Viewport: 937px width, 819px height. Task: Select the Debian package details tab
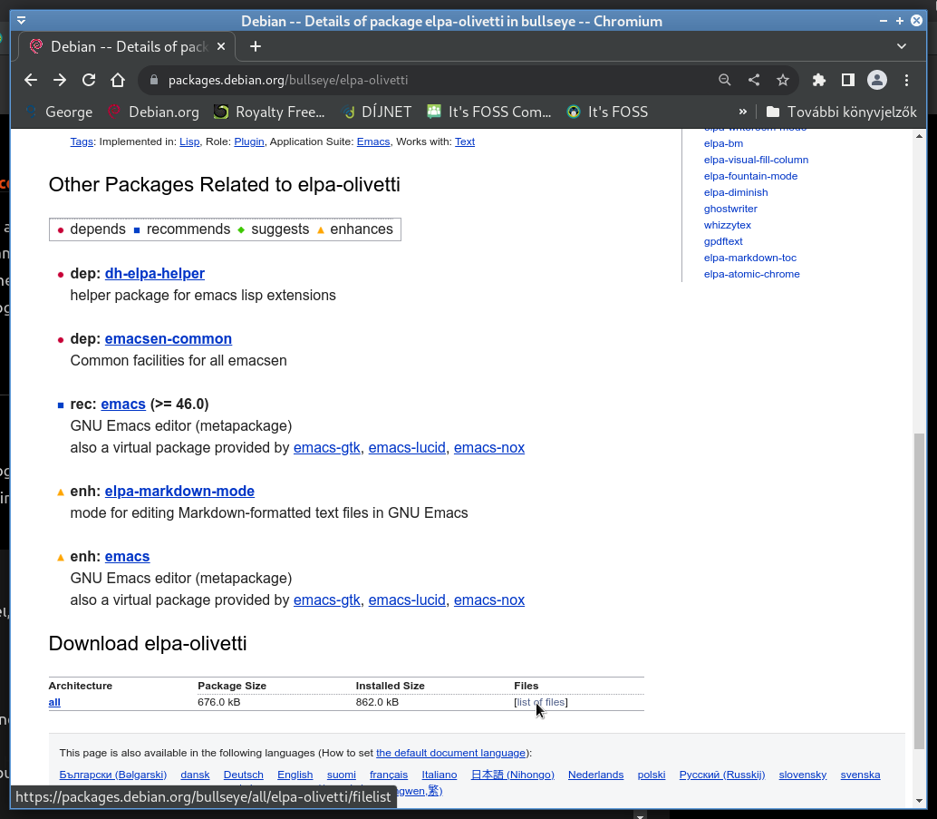click(127, 46)
